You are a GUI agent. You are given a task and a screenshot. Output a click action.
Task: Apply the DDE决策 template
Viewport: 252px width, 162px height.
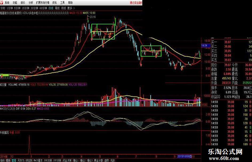coord(48,160)
